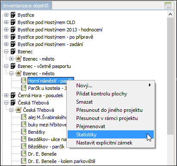Click the project icon next to Bystřice
The image size is (177, 166).
[x=13, y=15]
